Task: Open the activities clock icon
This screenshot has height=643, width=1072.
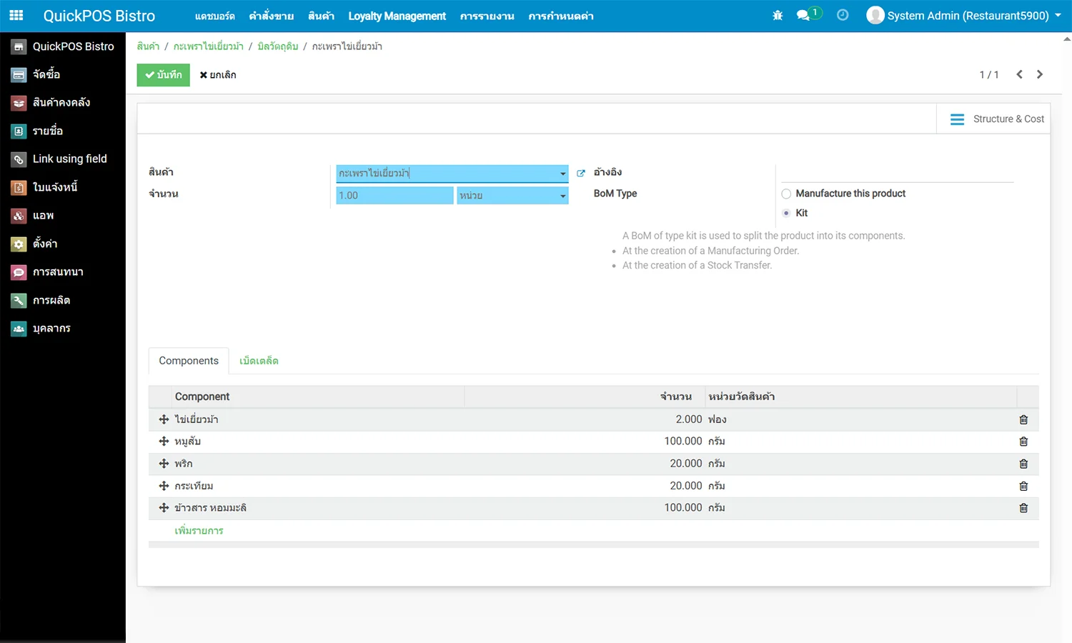Action: tap(843, 16)
